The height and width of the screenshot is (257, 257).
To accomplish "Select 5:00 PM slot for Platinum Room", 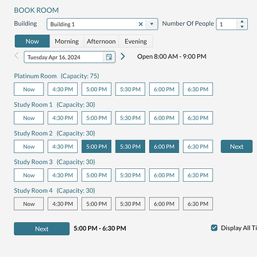I will tap(96, 89).
